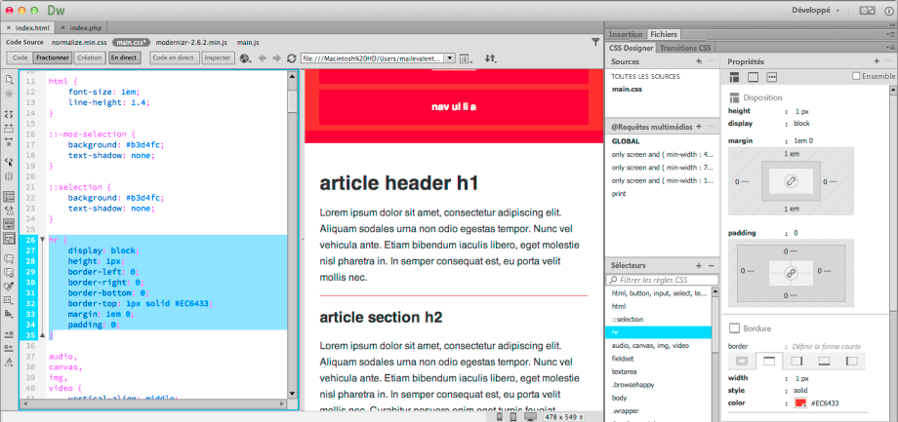
Task: Enable the Ensemble checkbox
Action: [x=856, y=76]
